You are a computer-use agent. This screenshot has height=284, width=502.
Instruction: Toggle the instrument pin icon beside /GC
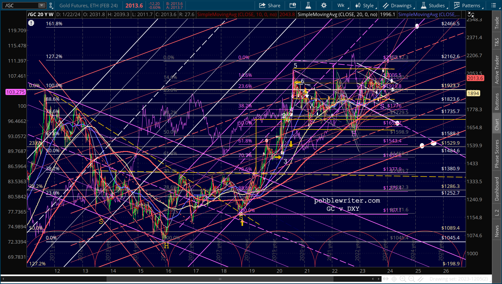(51, 5)
